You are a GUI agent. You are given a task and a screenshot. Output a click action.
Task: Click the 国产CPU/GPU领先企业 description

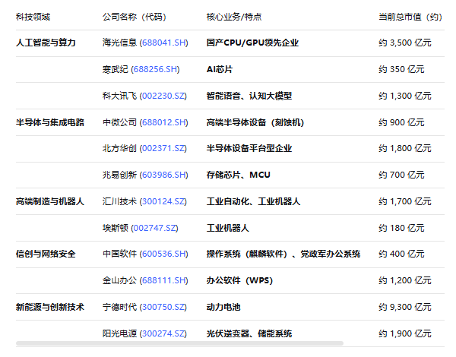pyautogui.click(x=252, y=43)
